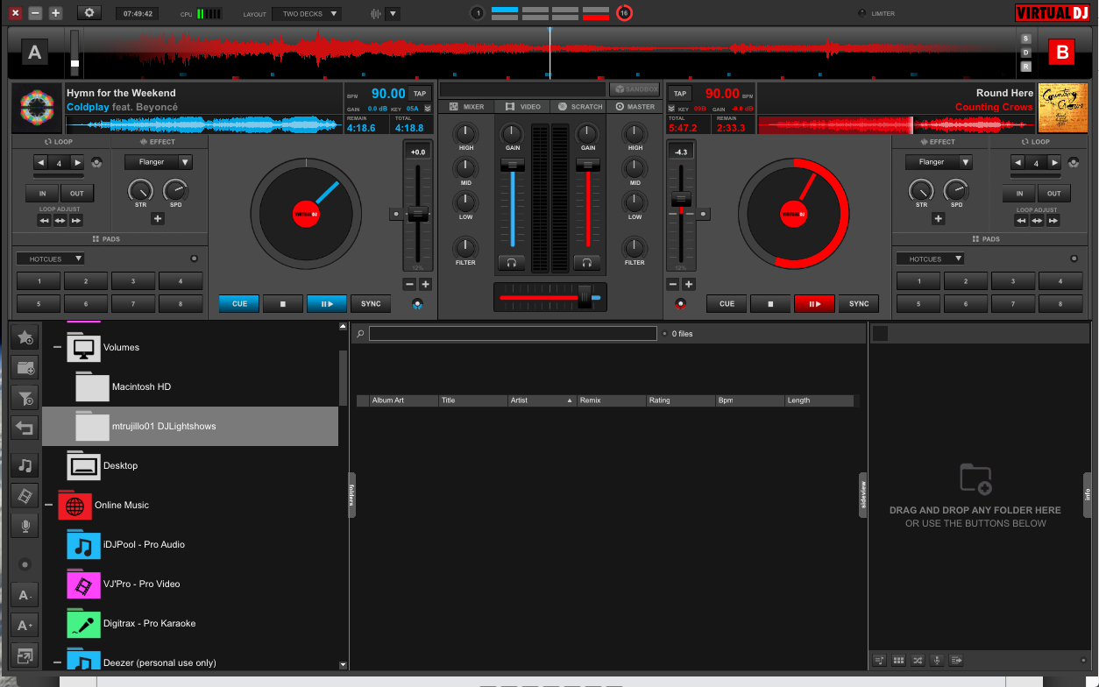Switch to the SCRATCH tab
This screenshot has width=1099, height=687.
pyautogui.click(x=579, y=107)
